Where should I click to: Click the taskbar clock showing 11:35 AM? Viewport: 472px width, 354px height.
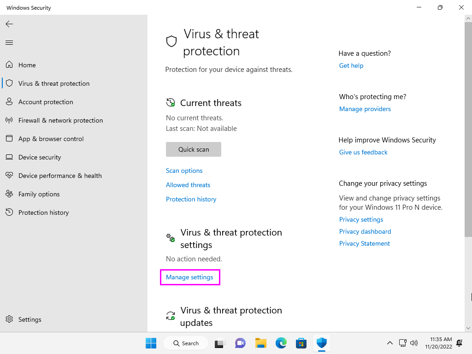[439, 343]
